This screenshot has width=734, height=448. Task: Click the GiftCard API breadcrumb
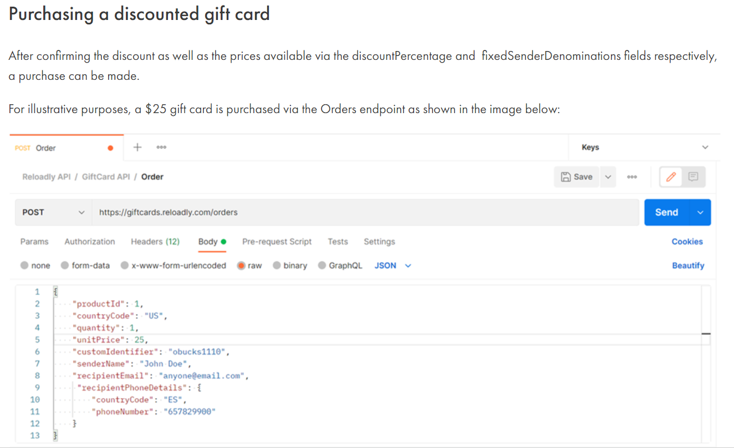(x=106, y=177)
